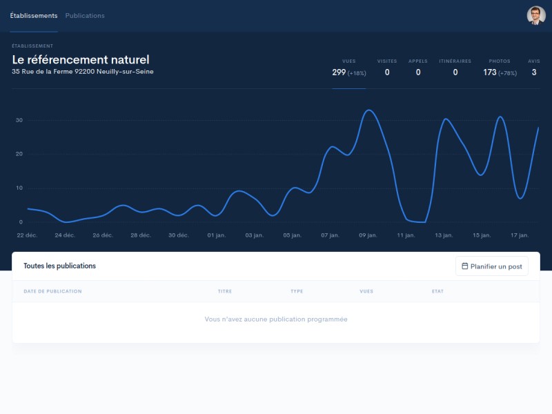
Task: Click the Planifier un post button
Action: 492,266
